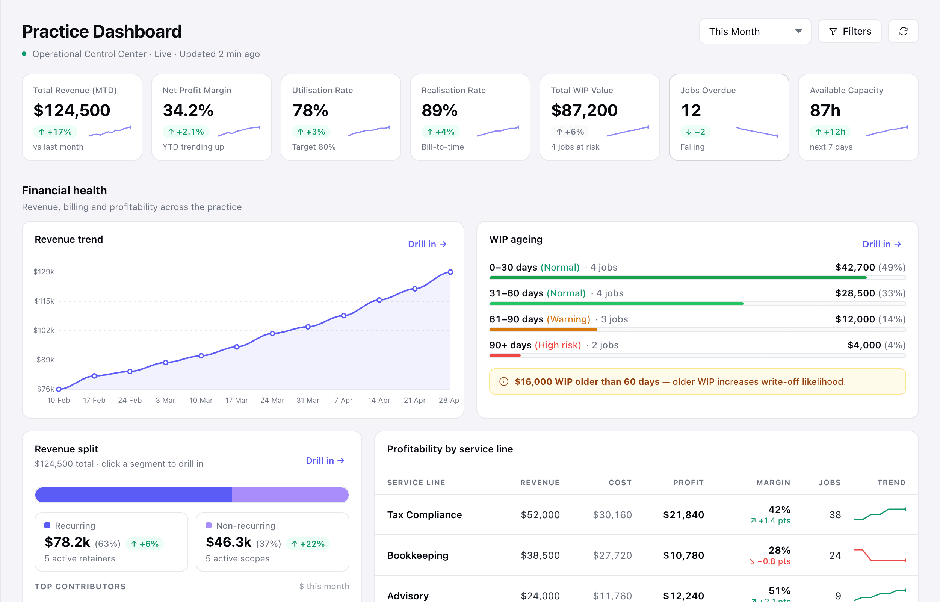
Task: Drill in to Revenue split
Action: tap(325, 460)
